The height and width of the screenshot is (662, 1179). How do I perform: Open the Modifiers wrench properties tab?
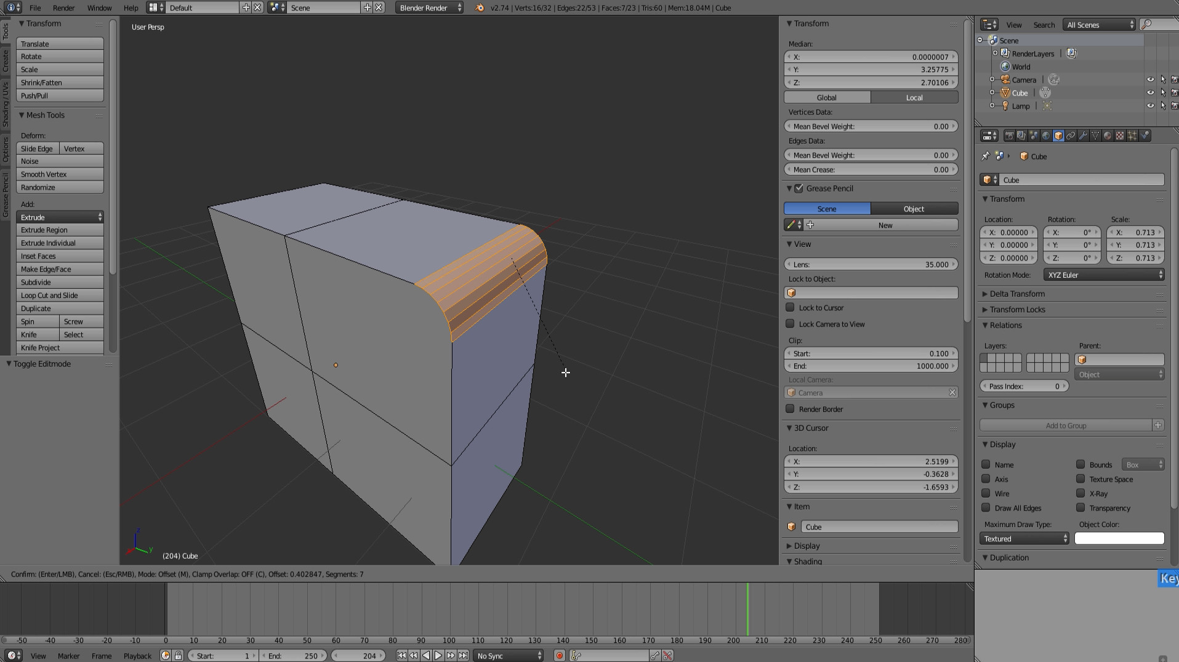[1083, 136]
